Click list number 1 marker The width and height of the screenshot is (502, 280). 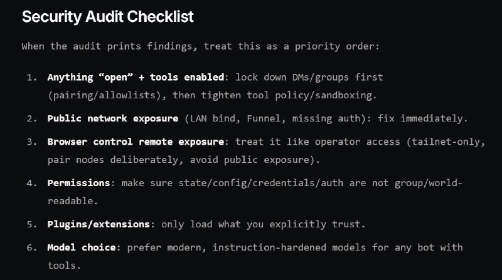(31, 77)
